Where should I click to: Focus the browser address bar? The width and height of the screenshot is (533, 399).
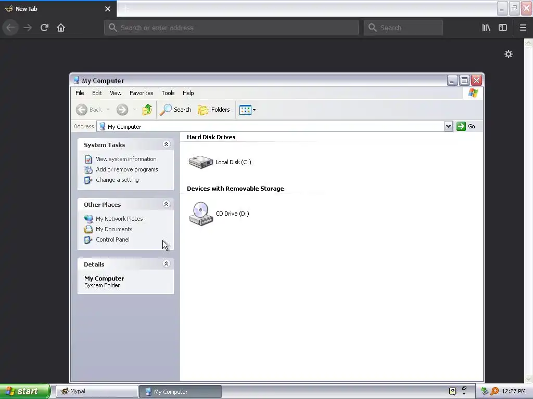point(231,28)
